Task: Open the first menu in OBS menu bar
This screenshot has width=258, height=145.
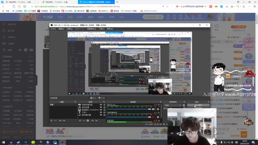Action: [53, 29]
